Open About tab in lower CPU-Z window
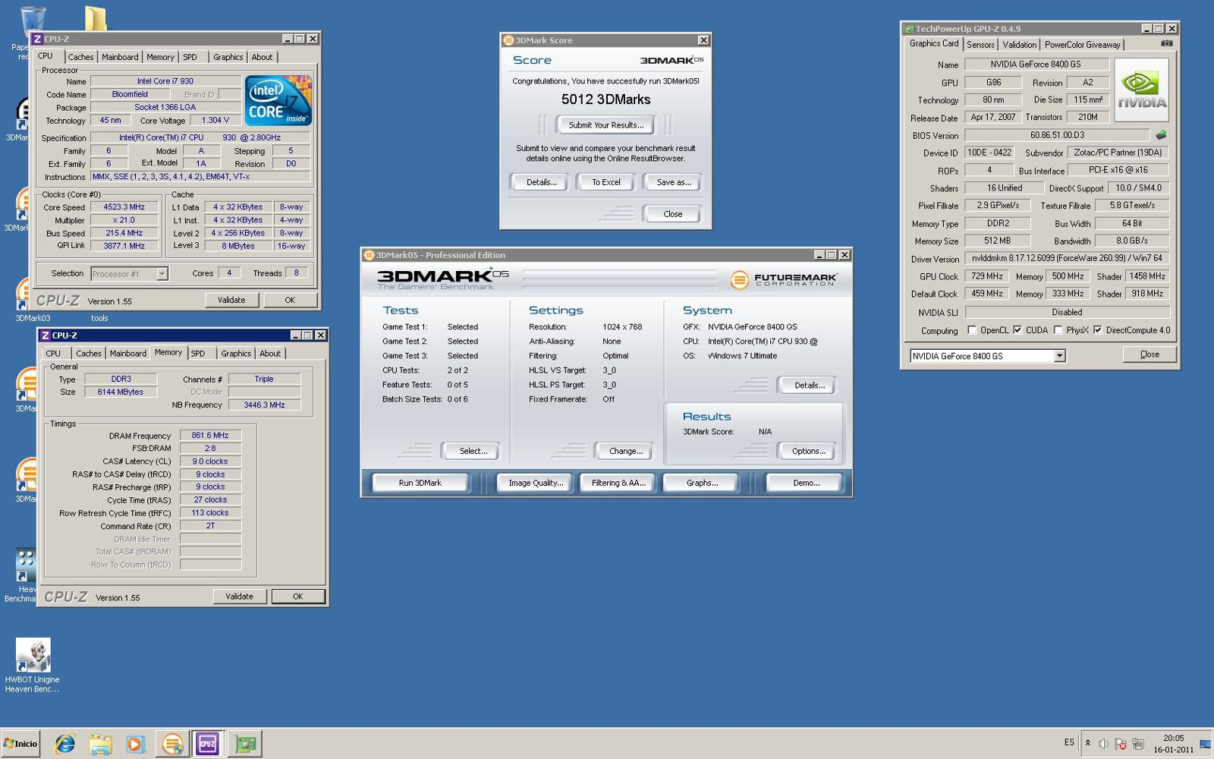The height and width of the screenshot is (759, 1214). [269, 354]
